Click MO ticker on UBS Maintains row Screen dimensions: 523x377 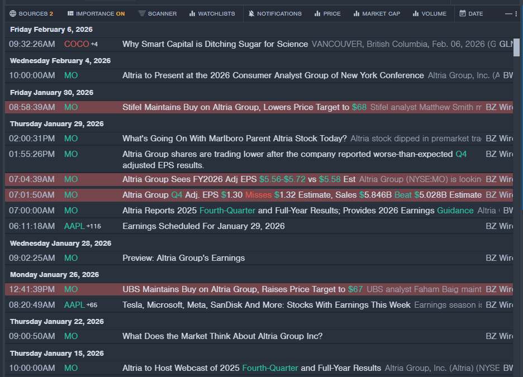[71, 289]
